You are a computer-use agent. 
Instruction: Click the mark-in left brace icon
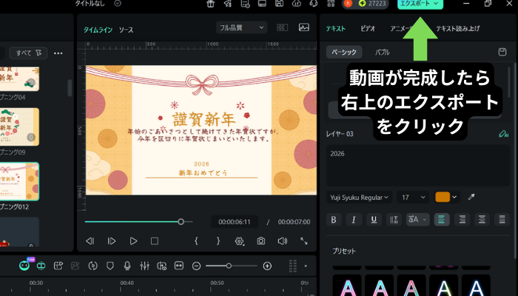point(196,241)
